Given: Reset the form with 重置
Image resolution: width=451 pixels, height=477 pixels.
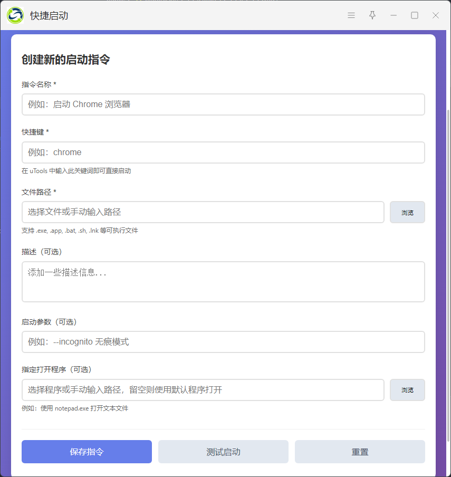Looking at the screenshot, I should click(360, 452).
